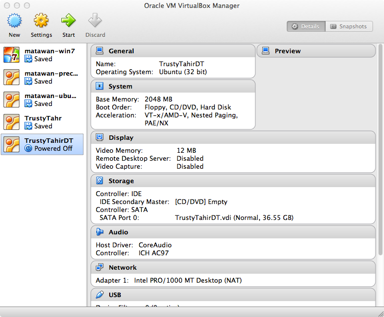Screen dimensions: 384x317
Task: Click the USB section plug icon
Action: click(x=99, y=295)
